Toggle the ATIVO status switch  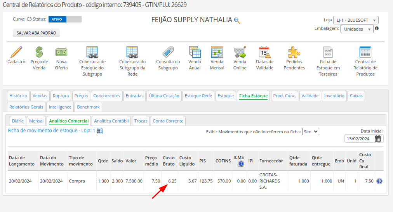pos(65,19)
